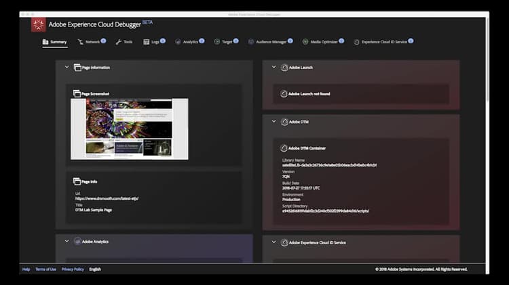
Task: Click the Audience Manager tab icon
Action: coord(251,42)
